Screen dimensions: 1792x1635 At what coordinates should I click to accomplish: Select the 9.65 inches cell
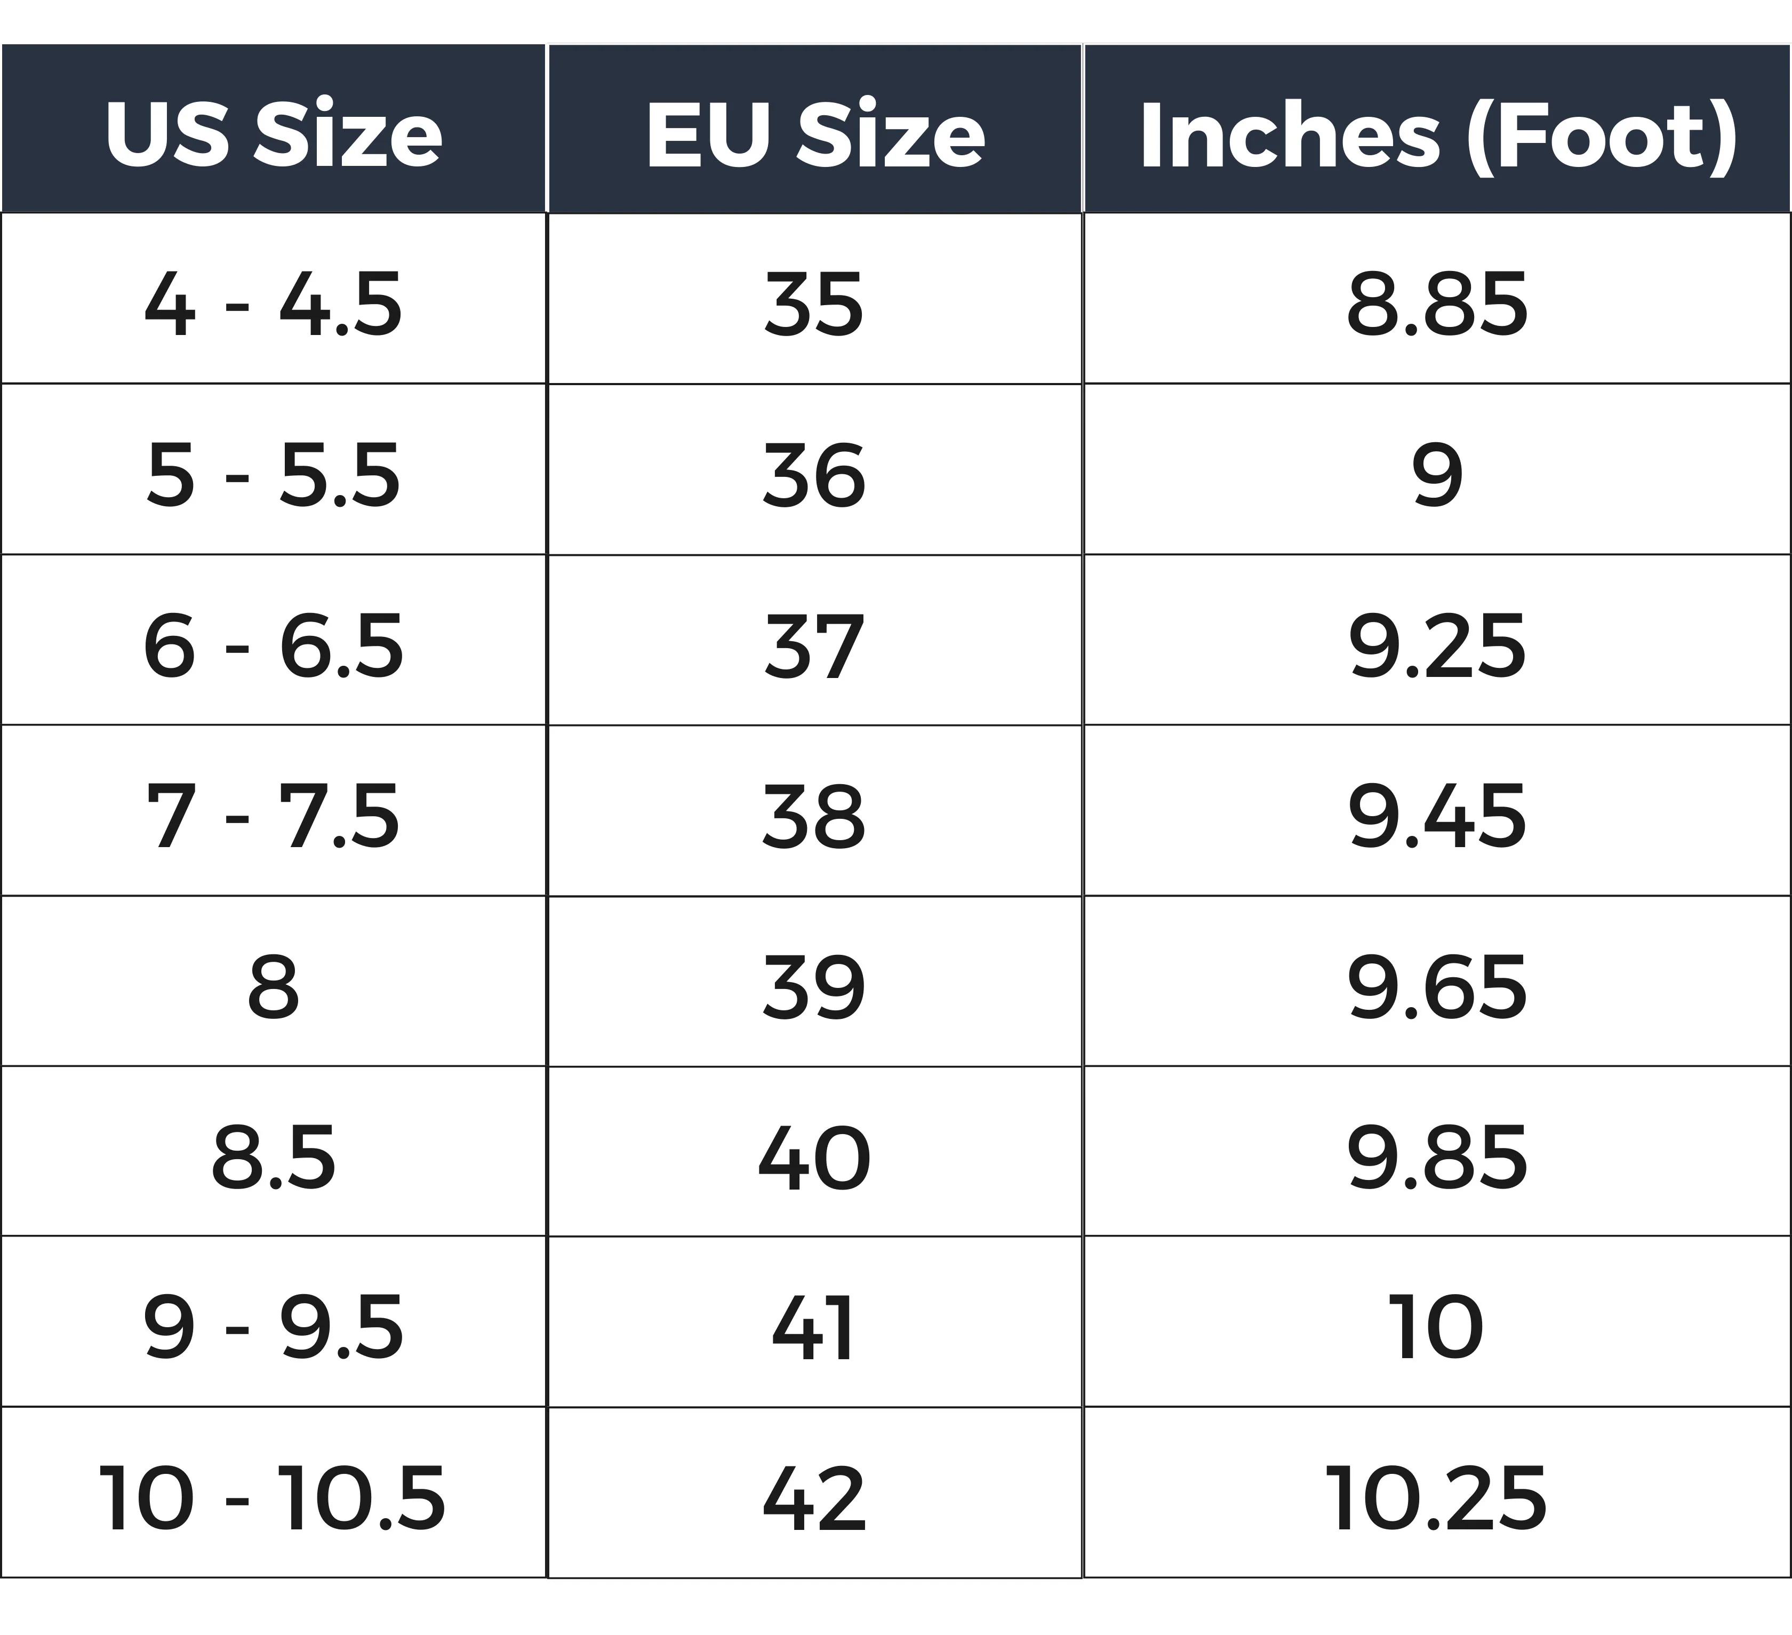1436,987
